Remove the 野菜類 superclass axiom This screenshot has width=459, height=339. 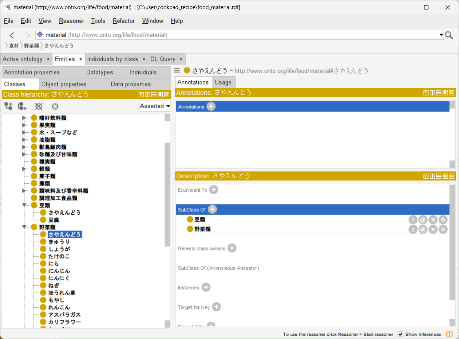point(433,229)
